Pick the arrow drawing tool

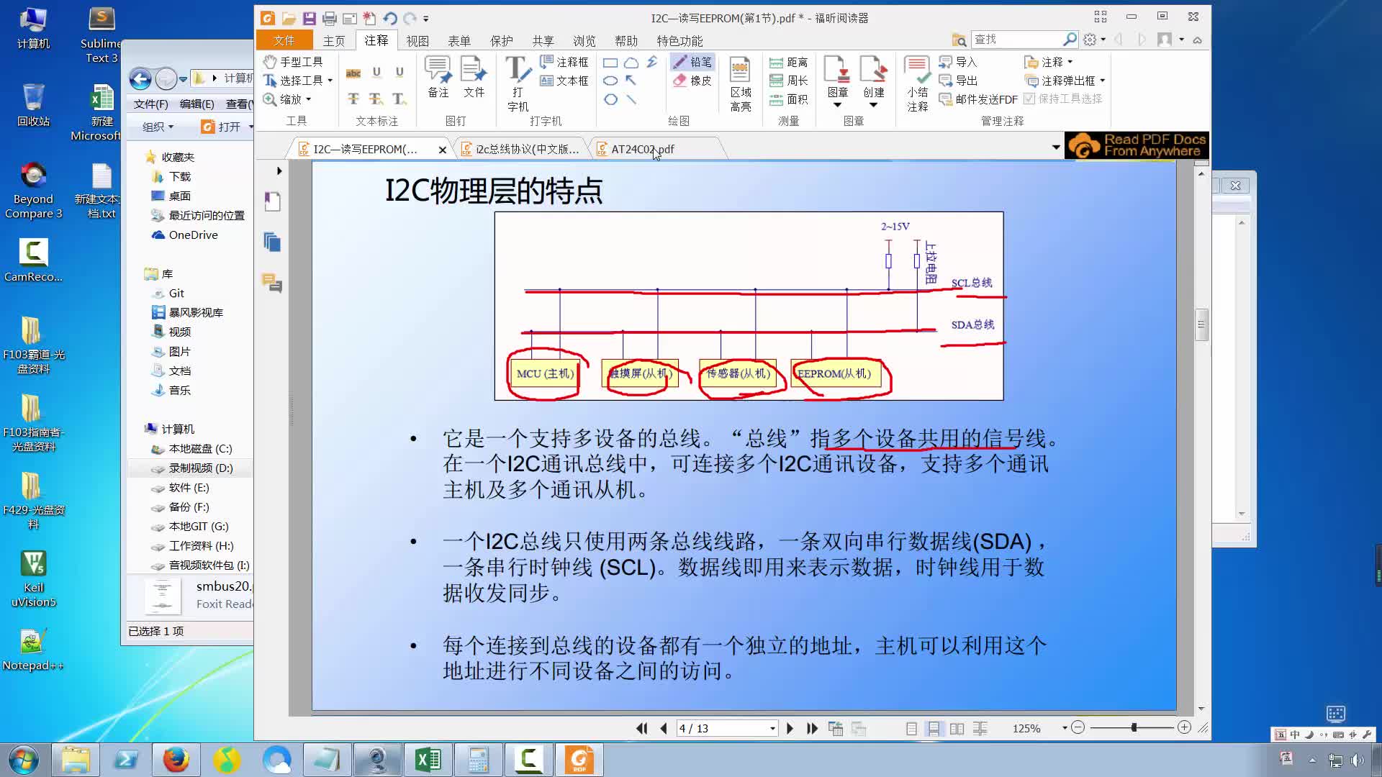pos(631,81)
